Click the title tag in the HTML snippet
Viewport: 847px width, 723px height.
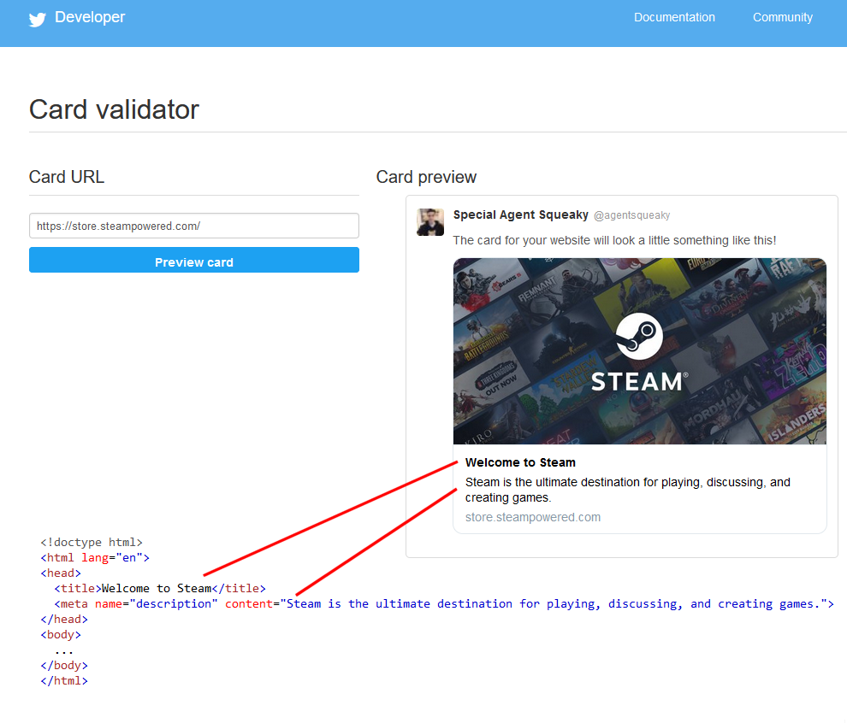[x=157, y=588]
